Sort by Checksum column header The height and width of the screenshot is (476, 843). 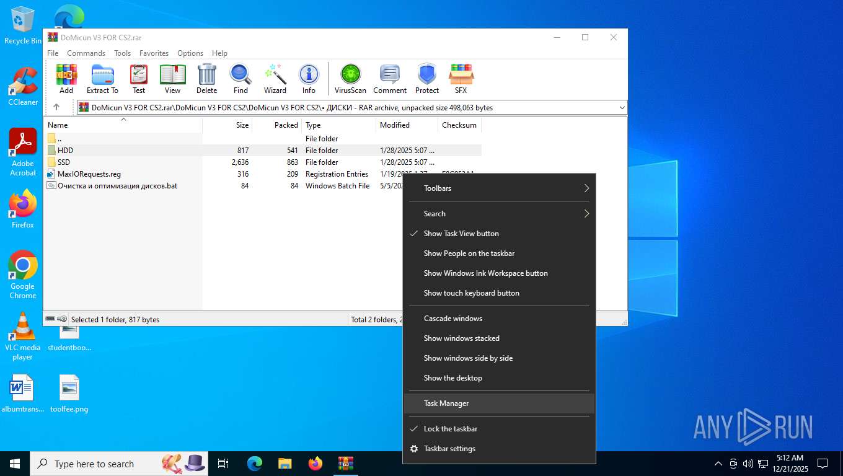(459, 125)
